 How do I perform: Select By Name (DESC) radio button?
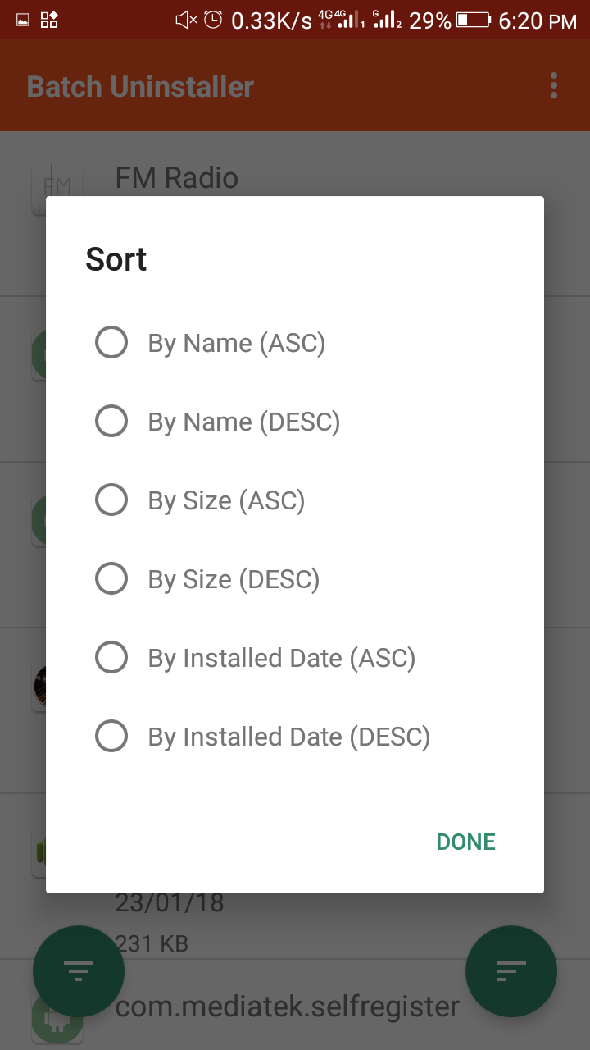click(x=111, y=422)
